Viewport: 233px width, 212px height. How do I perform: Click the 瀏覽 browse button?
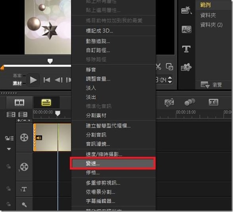tap(211, 85)
